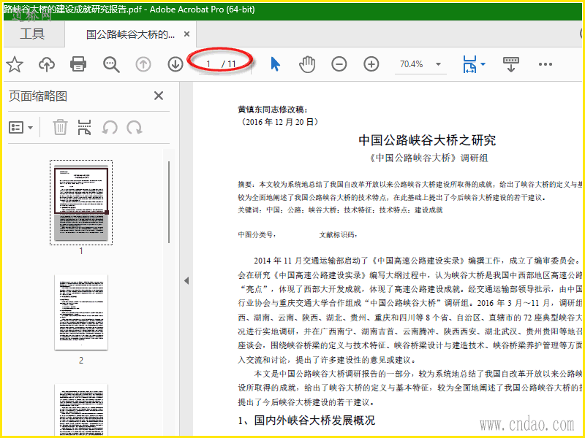Select the third page thumbnail
The height and width of the screenshot is (438, 585).
pyautogui.click(x=81, y=410)
